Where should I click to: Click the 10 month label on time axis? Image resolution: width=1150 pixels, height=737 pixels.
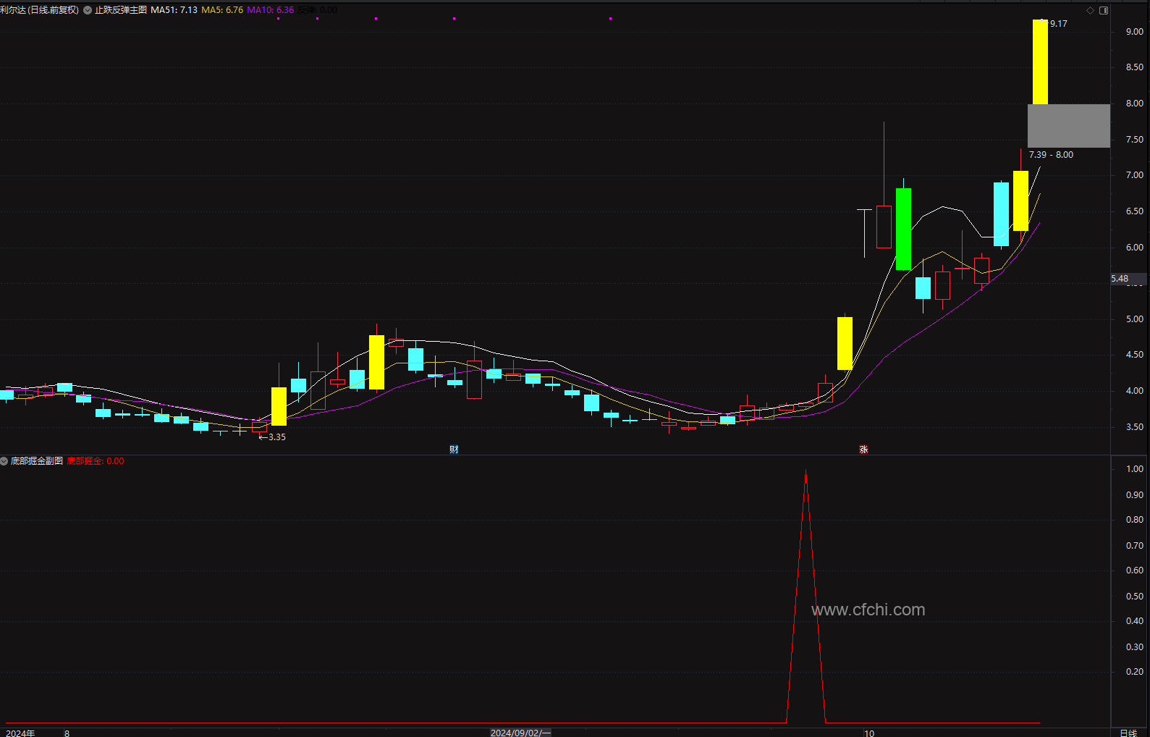tap(869, 733)
